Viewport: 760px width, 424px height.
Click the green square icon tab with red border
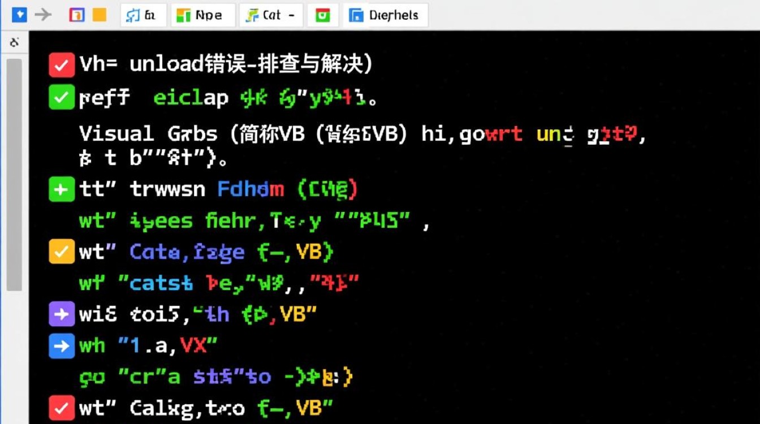point(322,15)
